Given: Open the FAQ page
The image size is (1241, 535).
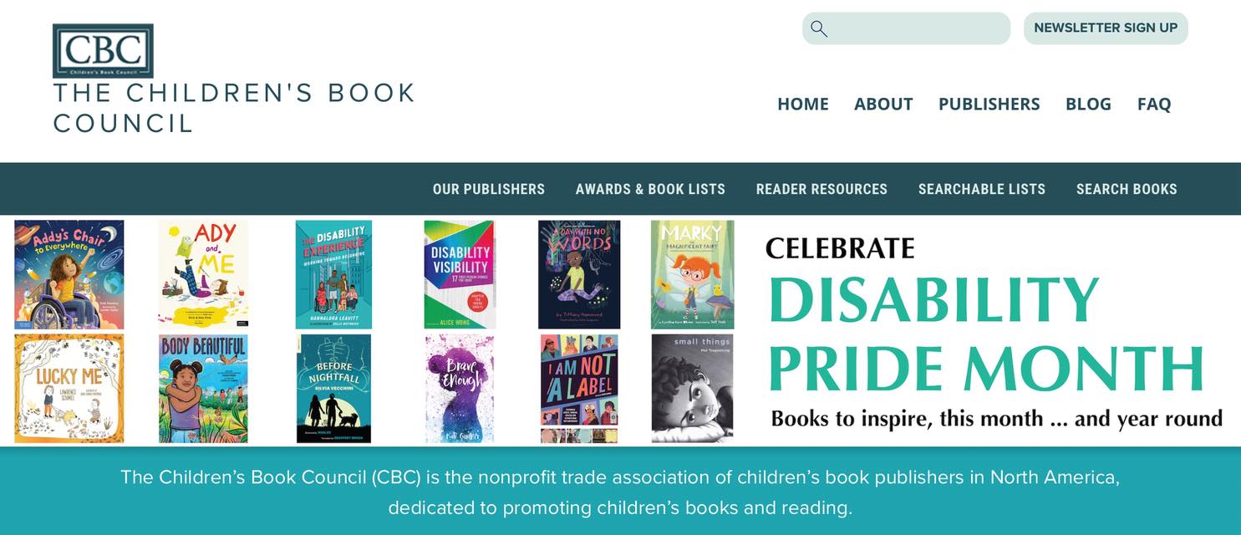Looking at the screenshot, I should coord(1154,104).
